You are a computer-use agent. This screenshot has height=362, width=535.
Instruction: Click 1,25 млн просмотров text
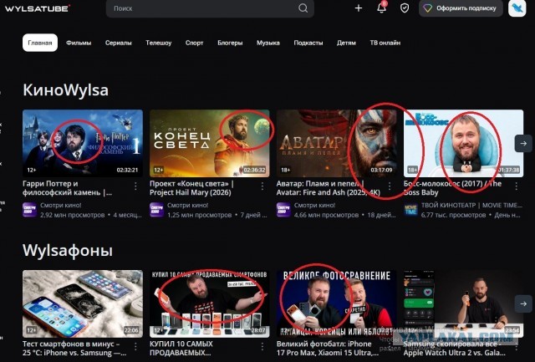click(x=199, y=216)
